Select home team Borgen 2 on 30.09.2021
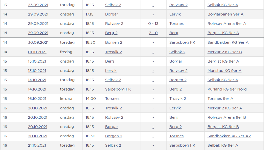The height and width of the screenshot is (150, 264). pos(114,42)
